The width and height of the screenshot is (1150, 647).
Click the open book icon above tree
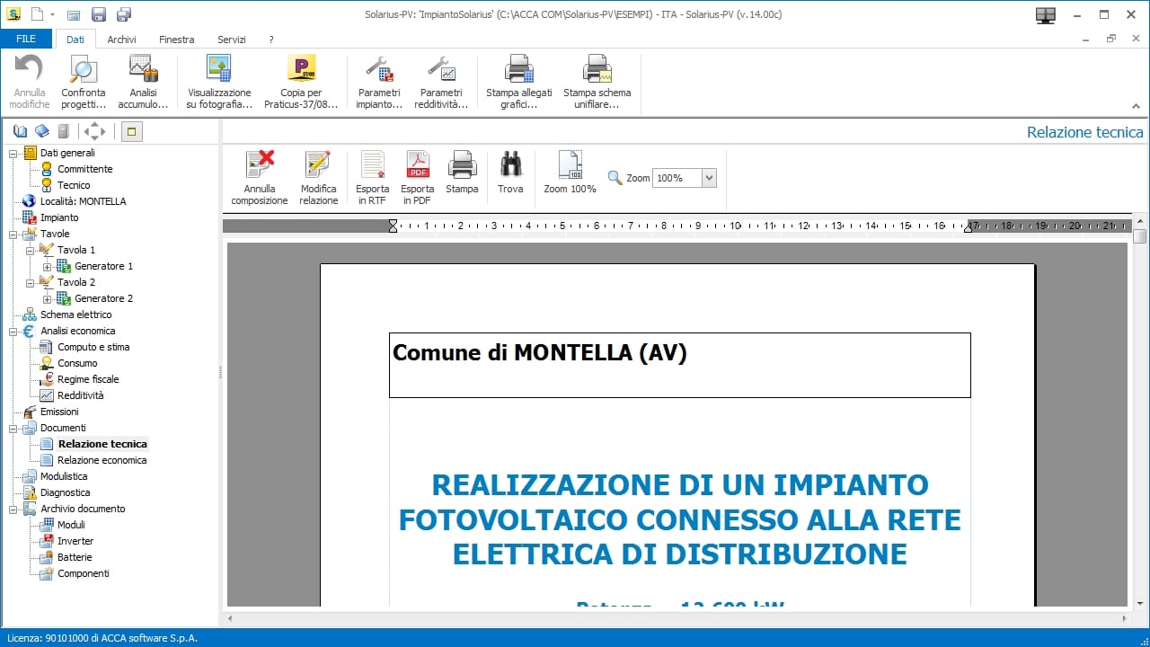coord(21,132)
